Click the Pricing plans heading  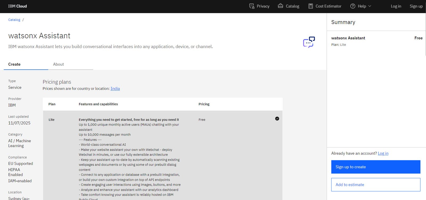(57, 82)
